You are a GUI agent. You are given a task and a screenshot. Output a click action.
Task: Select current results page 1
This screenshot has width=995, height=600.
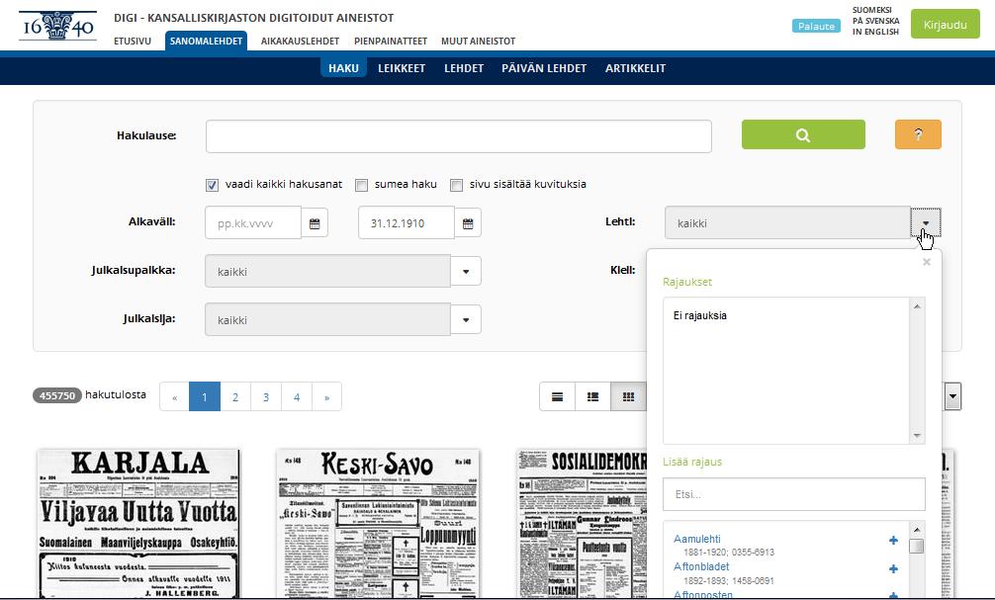click(205, 397)
